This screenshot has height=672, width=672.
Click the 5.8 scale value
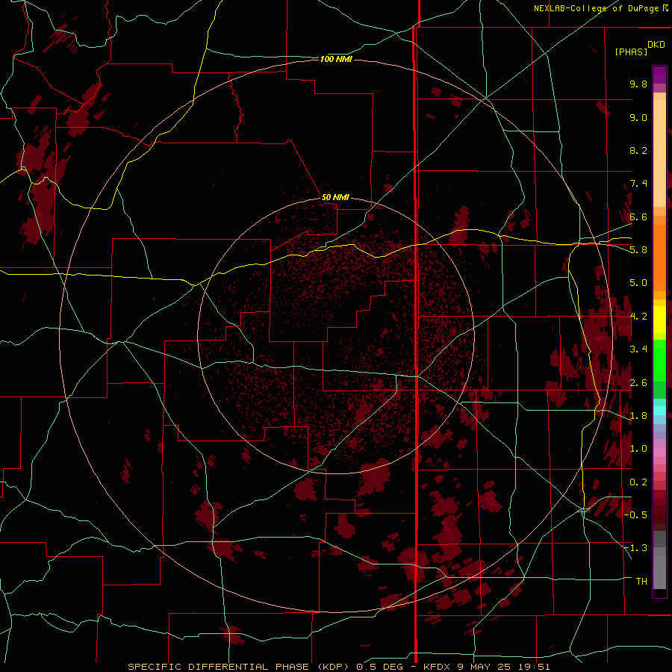(x=638, y=250)
